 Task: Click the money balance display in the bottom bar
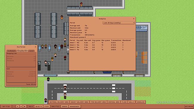coord(189,106)
